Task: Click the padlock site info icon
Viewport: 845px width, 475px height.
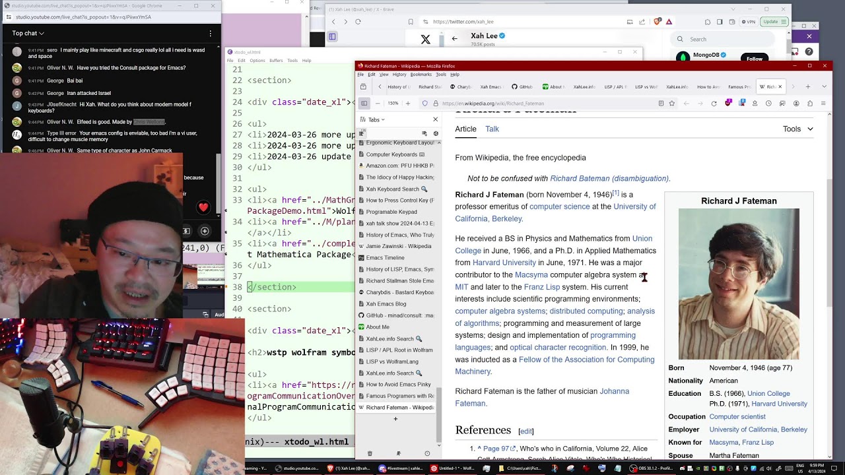Action: 435,103
